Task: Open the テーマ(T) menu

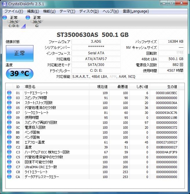Action: (x=67, y=11)
